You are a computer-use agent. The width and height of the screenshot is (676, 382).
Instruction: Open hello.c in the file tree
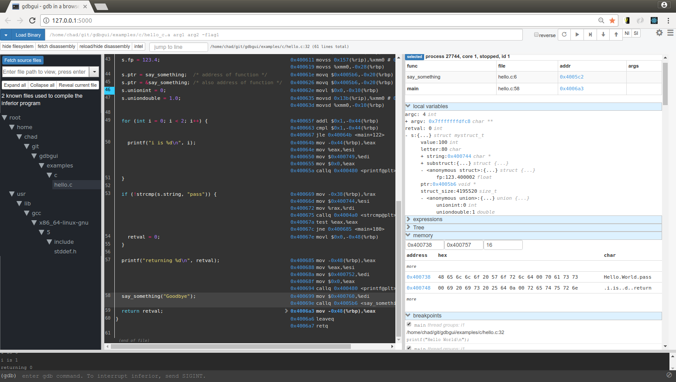[x=63, y=185]
